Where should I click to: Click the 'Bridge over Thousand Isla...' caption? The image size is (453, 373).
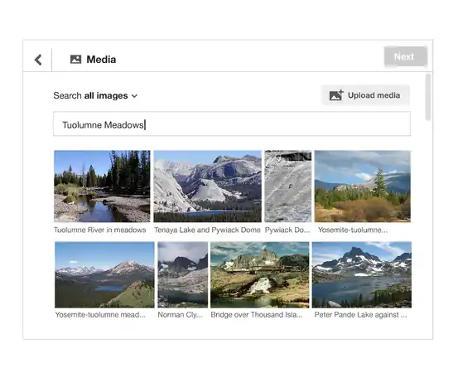pyautogui.click(x=257, y=315)
